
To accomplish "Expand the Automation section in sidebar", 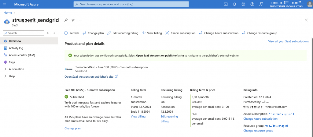I will click(6, 69).
